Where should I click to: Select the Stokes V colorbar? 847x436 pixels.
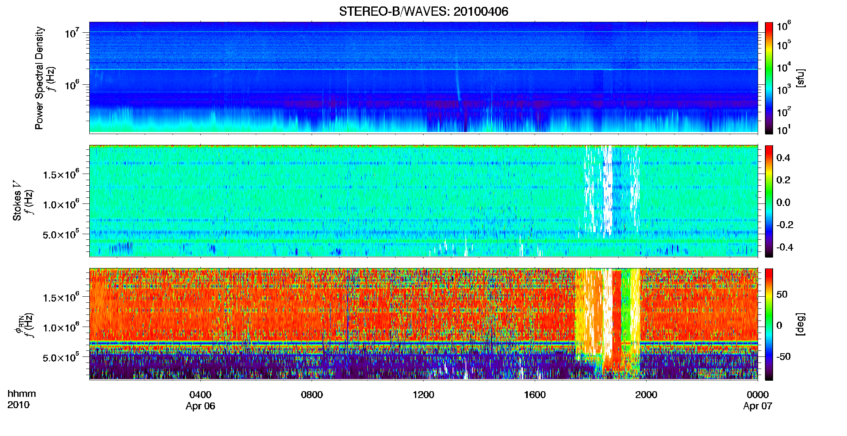769,201
